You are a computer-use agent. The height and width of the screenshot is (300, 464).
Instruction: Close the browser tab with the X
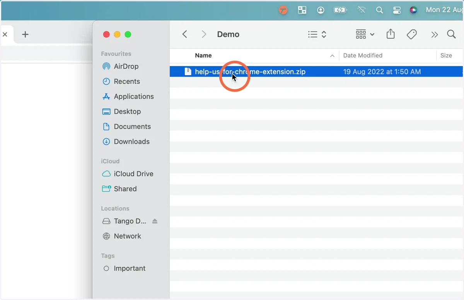coord(5,34)
